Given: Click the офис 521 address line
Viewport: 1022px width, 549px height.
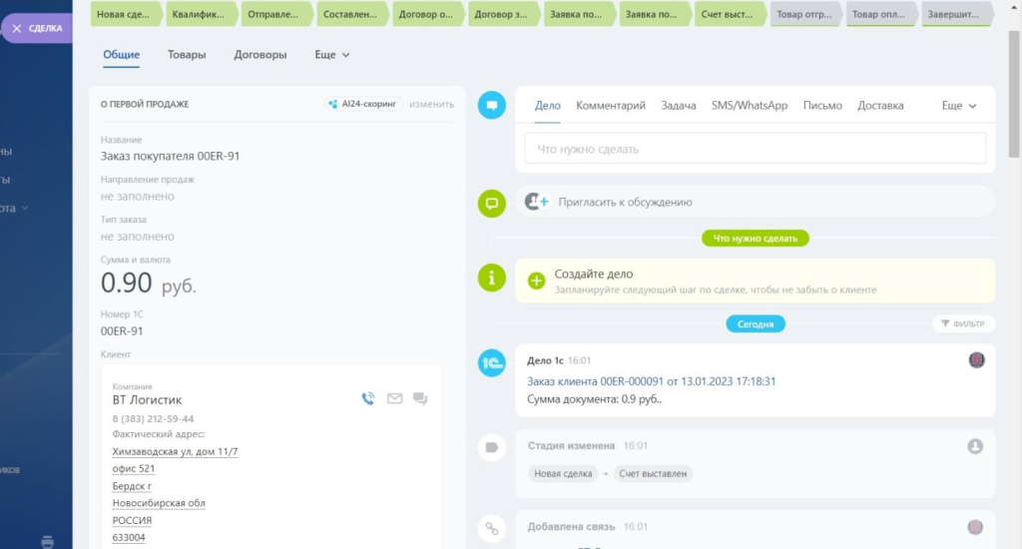Looking at the screenshot, I should point(133,468).
